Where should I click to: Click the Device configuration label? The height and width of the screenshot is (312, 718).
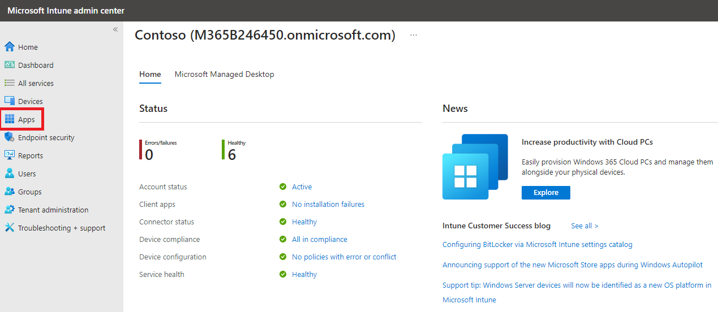coord(173,257)
